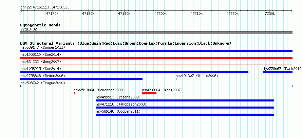Click the nsv589148 (Cooper2011) label
The width and height of the screenshot is (302, 138).
[118, 111]
